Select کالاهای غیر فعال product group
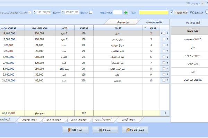The image size is (208, 138). coord(189,80)
